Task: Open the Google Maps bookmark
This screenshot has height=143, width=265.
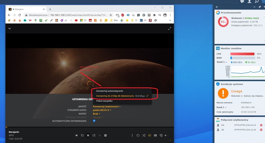Action: tap(35, 20)
